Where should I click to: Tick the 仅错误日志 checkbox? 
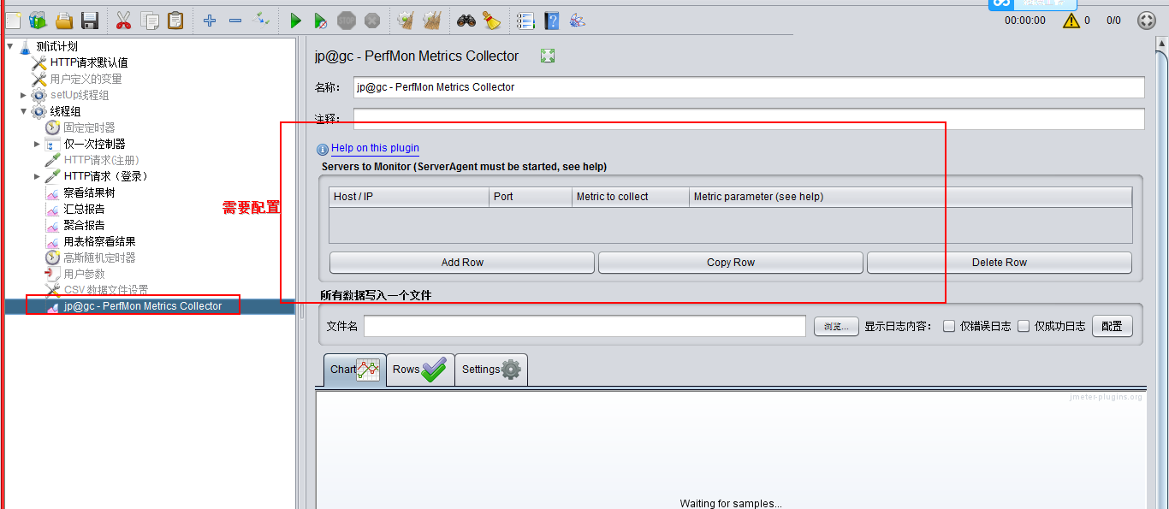coord(949,326)
